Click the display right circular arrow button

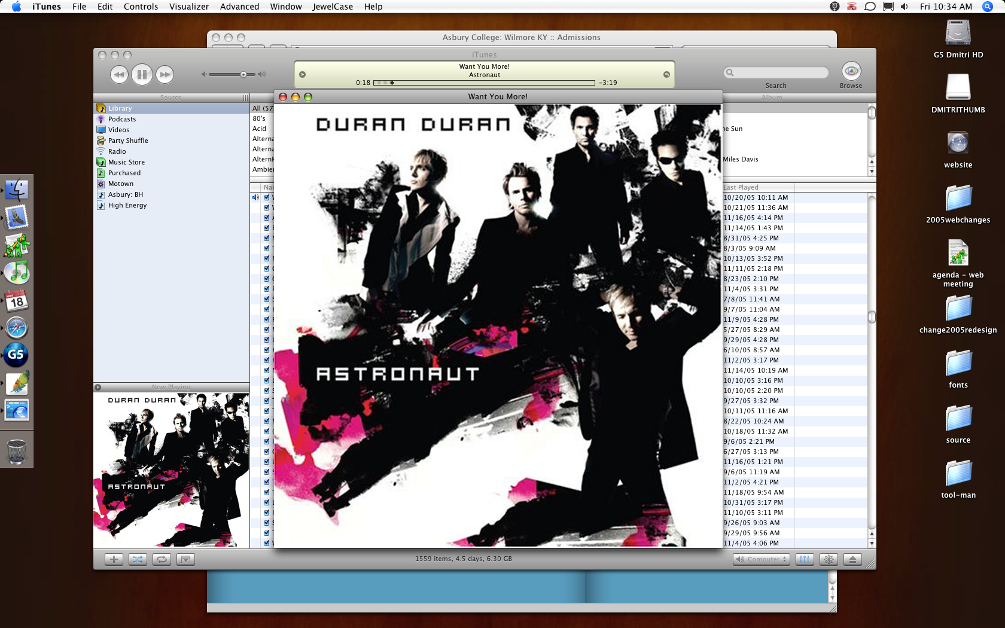[x=666, y=75]
